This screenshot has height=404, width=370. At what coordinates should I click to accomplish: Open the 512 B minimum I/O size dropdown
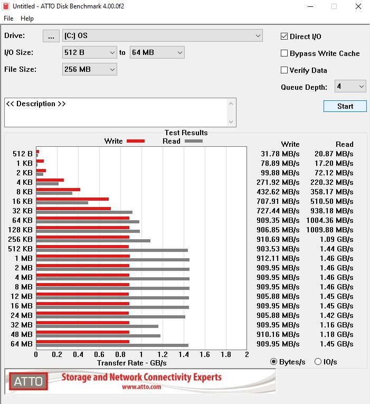[89, 52]
